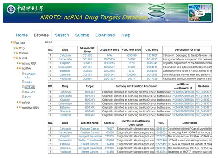Screen dimensions: 218x158
Task: Click Genistein in the disease table
Action: point(65,148)
